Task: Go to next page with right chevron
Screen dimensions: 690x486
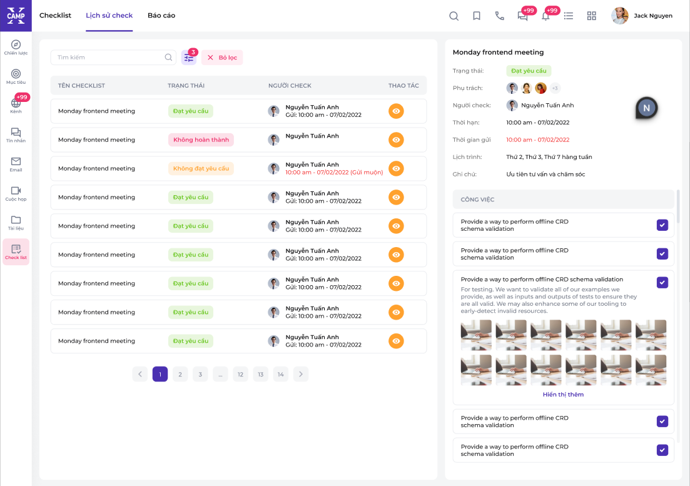Action: [301, 375]
